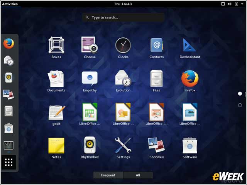This screenshot has width=247, height=185.
Task: Open the Documents app
Action: click(x=56, y=81)
